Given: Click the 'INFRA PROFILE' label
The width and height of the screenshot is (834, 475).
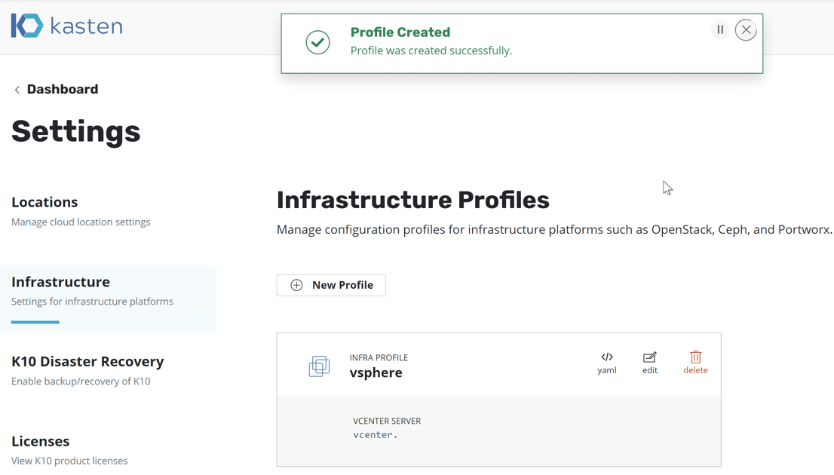Looking at the screenshot, I should [379, 358].
